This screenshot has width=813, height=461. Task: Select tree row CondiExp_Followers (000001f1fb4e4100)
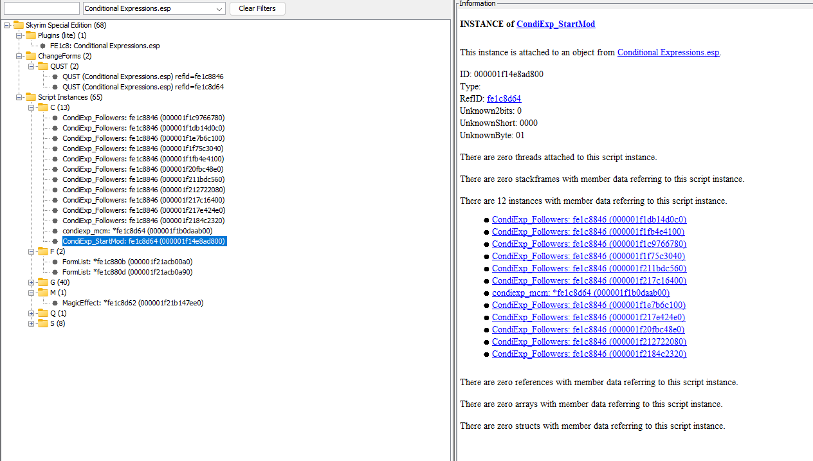[x=143, y=159]
